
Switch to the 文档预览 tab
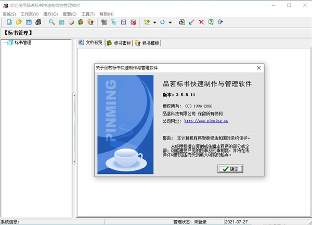(90, 43)
